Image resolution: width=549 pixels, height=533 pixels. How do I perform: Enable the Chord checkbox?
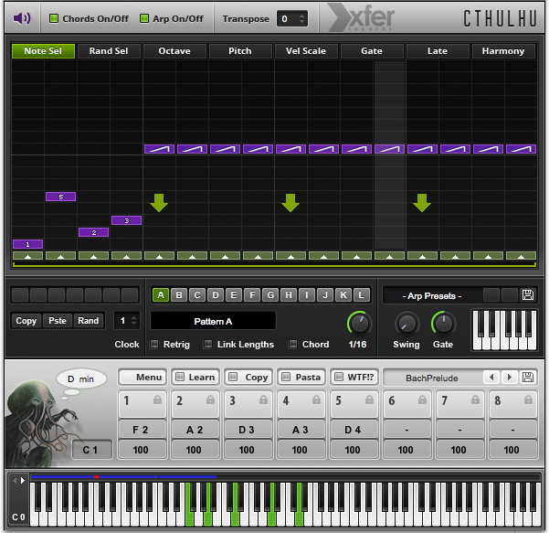[x=292, y=344]
